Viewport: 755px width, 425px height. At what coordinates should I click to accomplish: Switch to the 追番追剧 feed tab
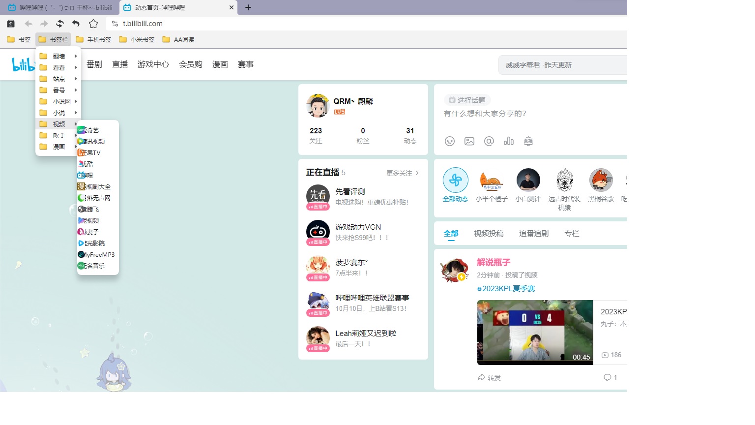coord(534,233)
